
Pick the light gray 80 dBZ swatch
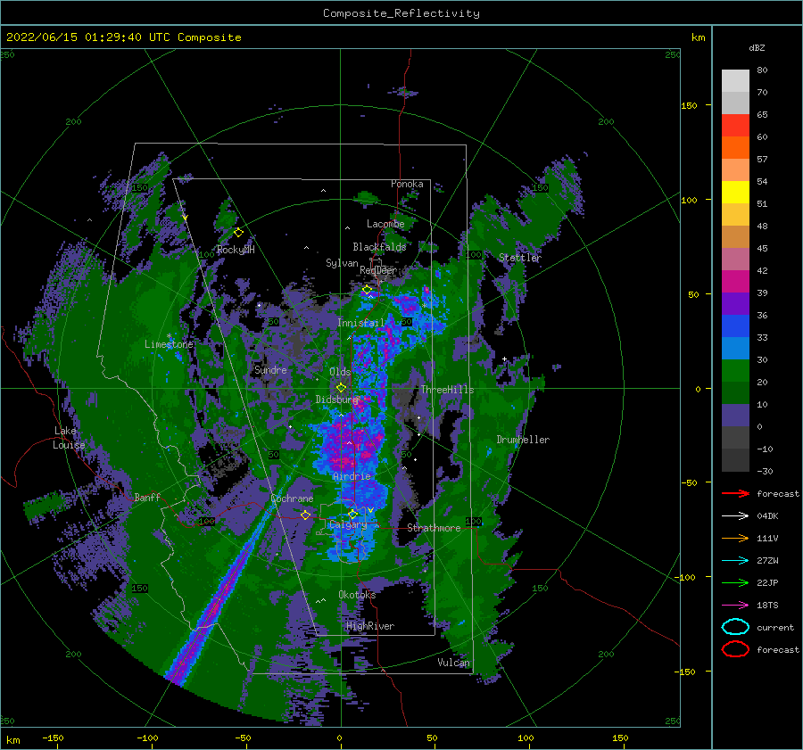point(735,80)
